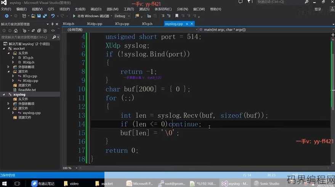Open the 文件(F) menu
The height and width of the screenshot is (187, 335).
coord(6,9)
